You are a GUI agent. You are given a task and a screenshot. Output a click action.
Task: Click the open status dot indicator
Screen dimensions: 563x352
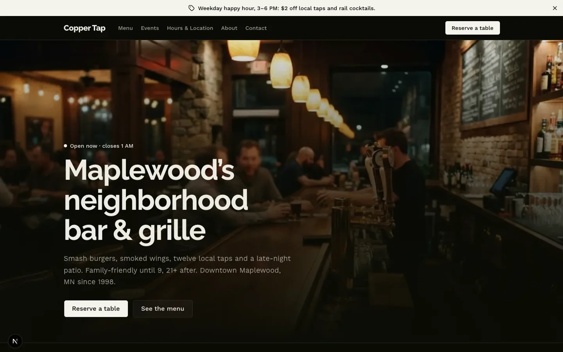click(65, 146)
